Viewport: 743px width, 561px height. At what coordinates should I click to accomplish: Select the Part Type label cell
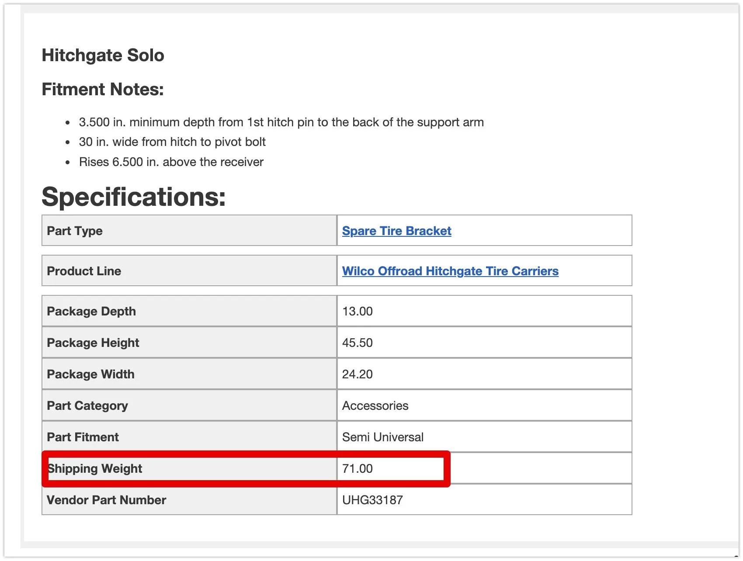coord(189,231)
